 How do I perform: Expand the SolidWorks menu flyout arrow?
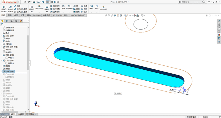tap(19, 2)
